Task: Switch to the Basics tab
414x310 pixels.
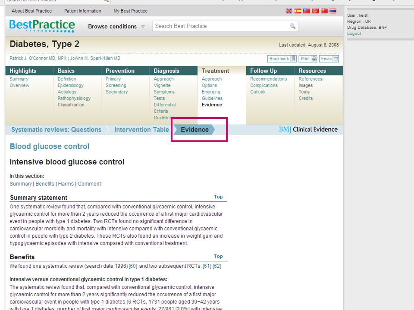Action: point(77,71)
